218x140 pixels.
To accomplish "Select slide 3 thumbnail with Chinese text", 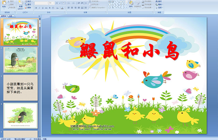I will [21, 88].
